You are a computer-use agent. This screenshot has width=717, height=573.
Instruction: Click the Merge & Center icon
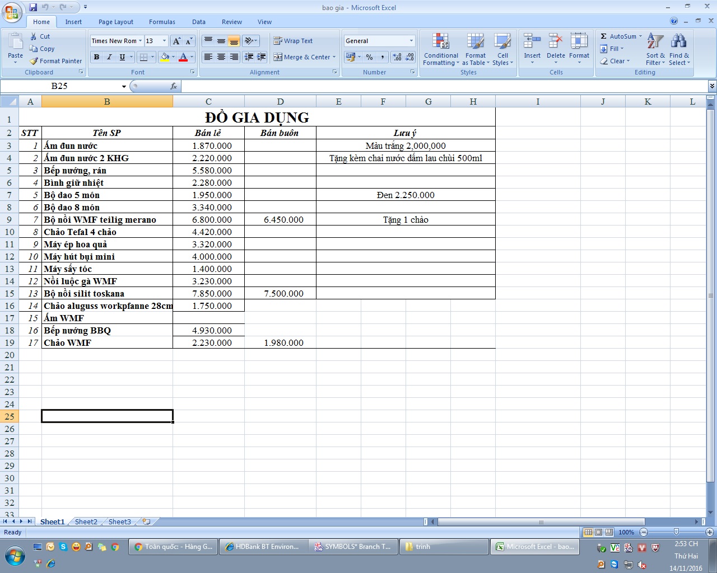278,57
